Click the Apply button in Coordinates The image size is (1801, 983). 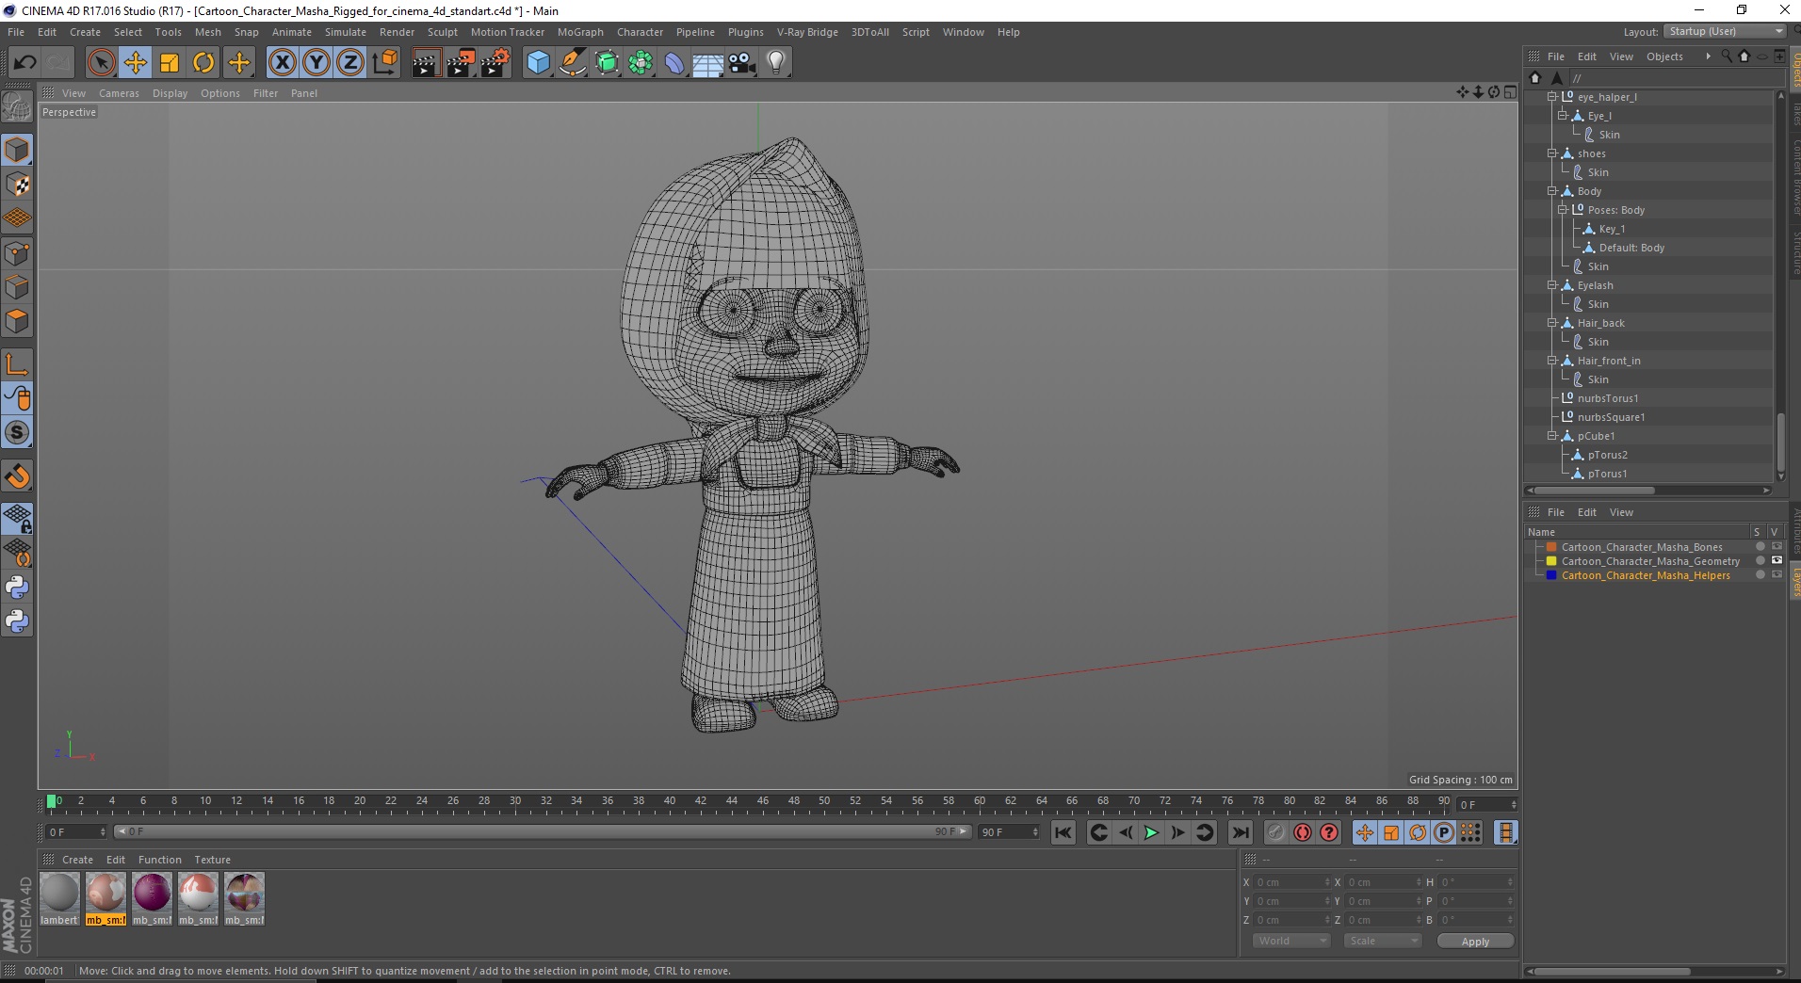(x=1475, y=942)
